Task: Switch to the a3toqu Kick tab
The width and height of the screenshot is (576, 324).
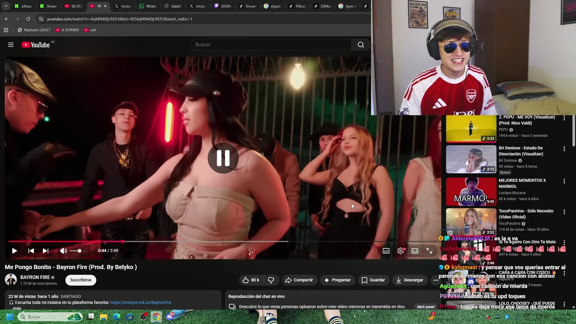Action: pos(23,6)
